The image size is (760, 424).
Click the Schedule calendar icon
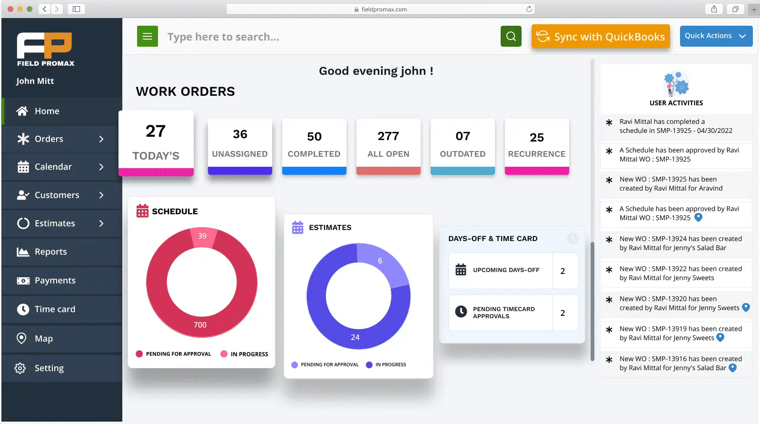pyautogui.click(x=142, y=211)
